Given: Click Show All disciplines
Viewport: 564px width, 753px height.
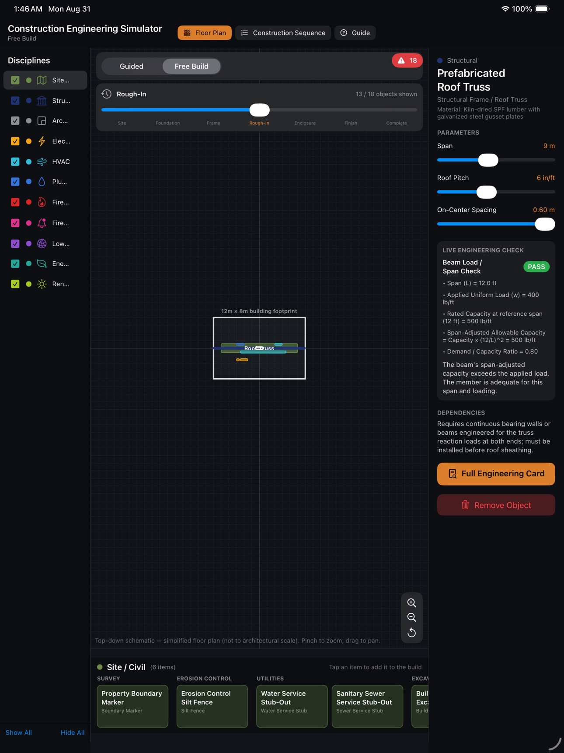Looking at the screenshot, I should 19,732.
